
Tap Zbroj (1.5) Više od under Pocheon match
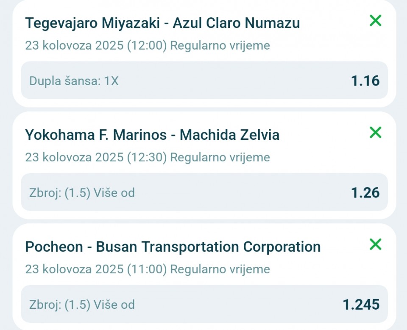82,304
